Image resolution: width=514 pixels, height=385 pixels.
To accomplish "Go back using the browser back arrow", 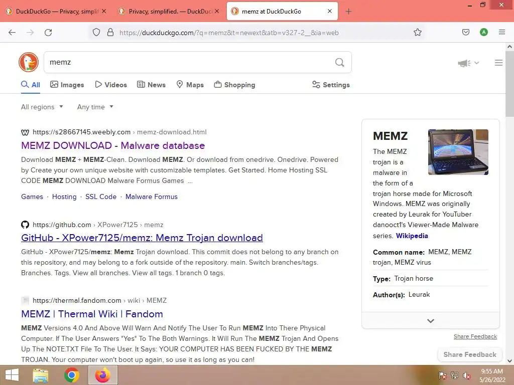I will 12,33.
